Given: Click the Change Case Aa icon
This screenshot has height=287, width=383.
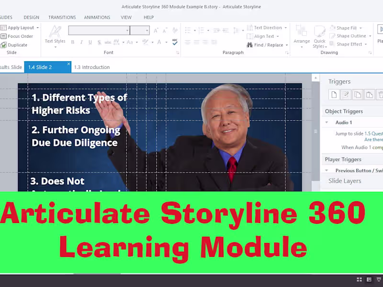Looking at the screenshot, I should click(130, 42).
